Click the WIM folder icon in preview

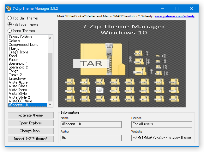click(100, 98)
